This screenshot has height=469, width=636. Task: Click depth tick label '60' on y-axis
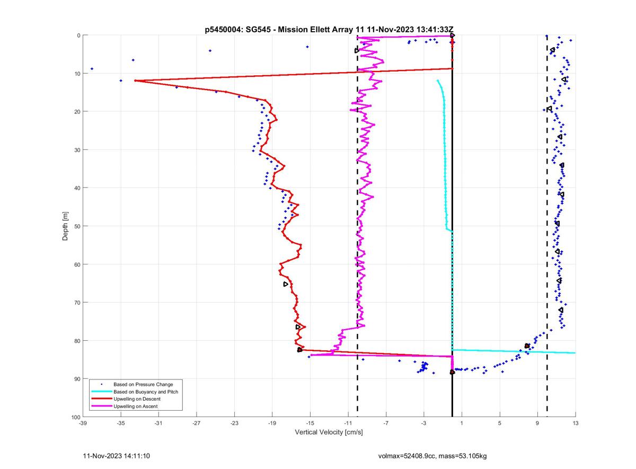76,264
